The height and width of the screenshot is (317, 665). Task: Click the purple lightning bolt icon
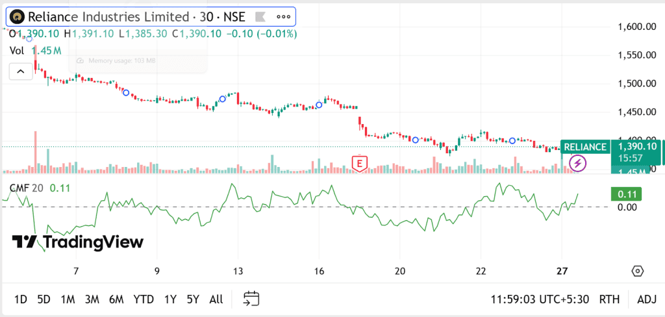[577, 163]
